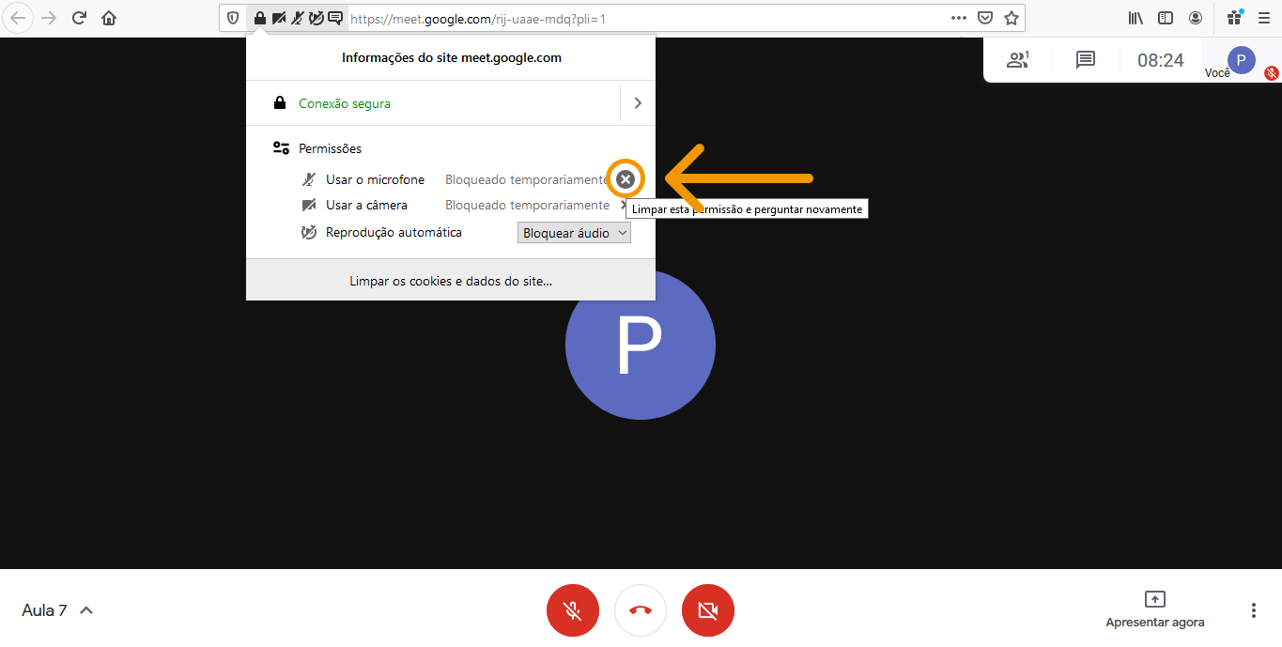Click the Permissões settings icon
This screenshot has width=1282, height=647.
point(281,148)
